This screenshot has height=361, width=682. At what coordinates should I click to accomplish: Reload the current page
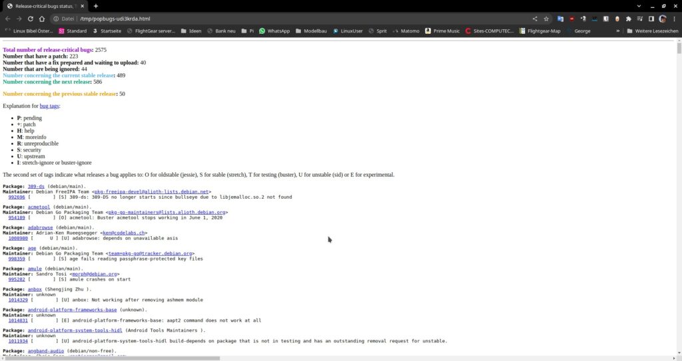(31, 19)
